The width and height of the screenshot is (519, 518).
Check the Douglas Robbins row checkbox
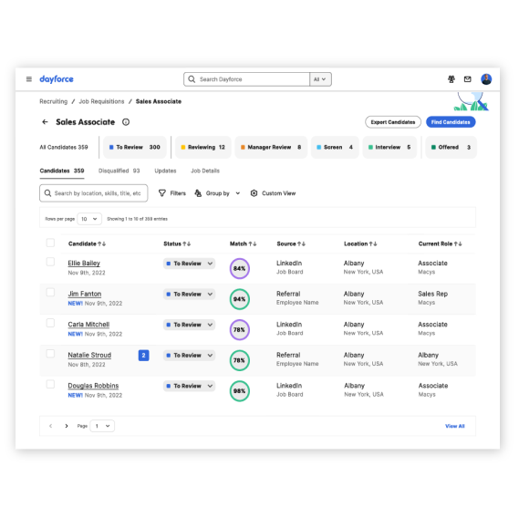[x=50, y=384]
